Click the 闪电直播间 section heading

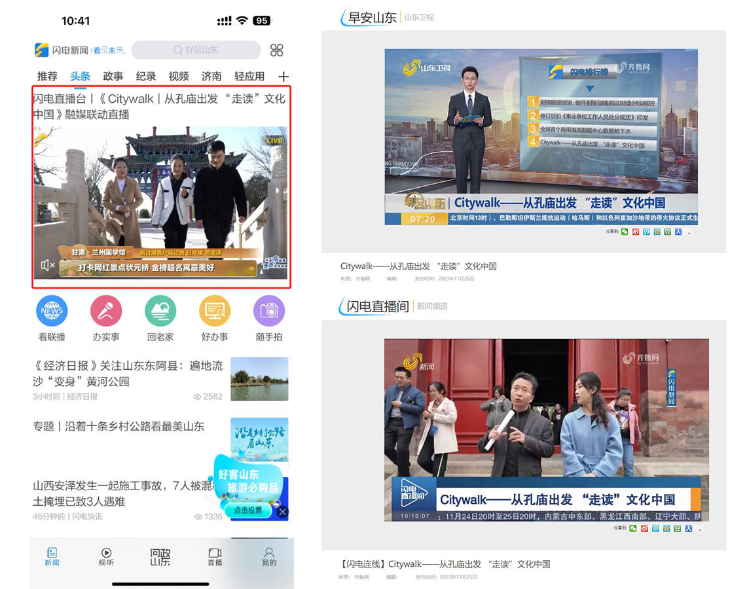(377, 306)
